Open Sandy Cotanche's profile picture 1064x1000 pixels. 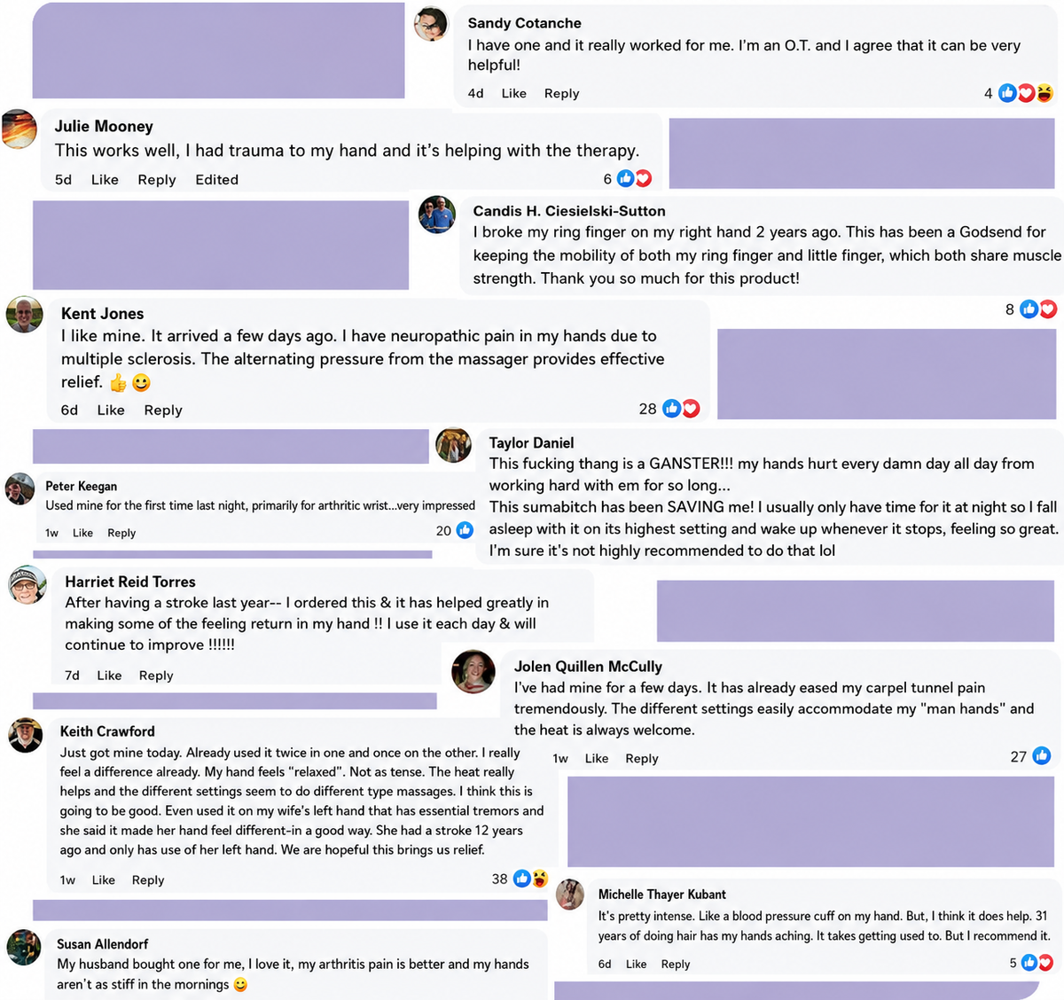432,23
